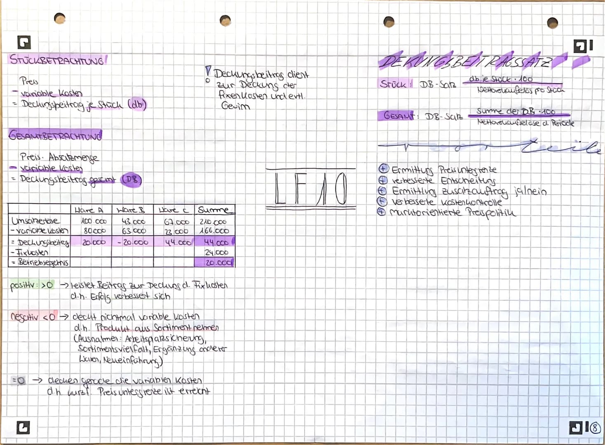Click the plus circle before Ermittlung Zusatzauftrag
The height and width of the screenshot is (445, 605).
[383, 191]
